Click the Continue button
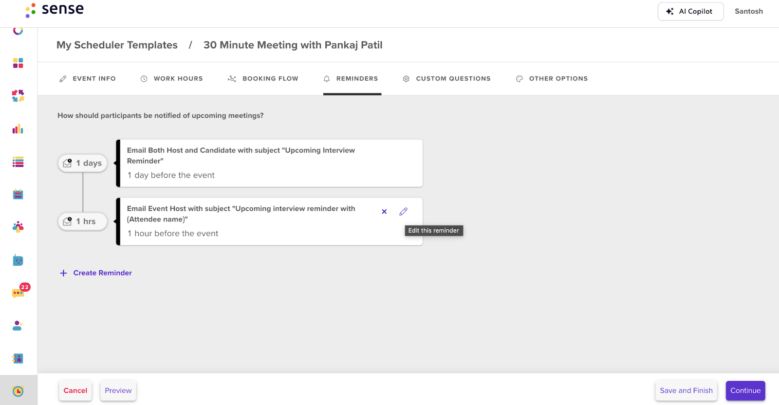 tap(745, 391)
